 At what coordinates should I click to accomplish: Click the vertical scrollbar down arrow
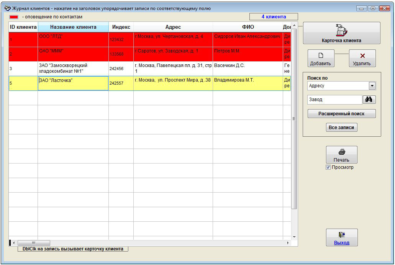point(294,237)
